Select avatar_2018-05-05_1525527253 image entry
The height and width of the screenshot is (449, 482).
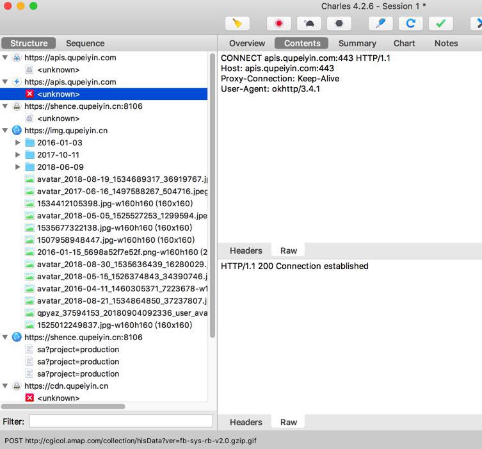(x=122, y=216)
